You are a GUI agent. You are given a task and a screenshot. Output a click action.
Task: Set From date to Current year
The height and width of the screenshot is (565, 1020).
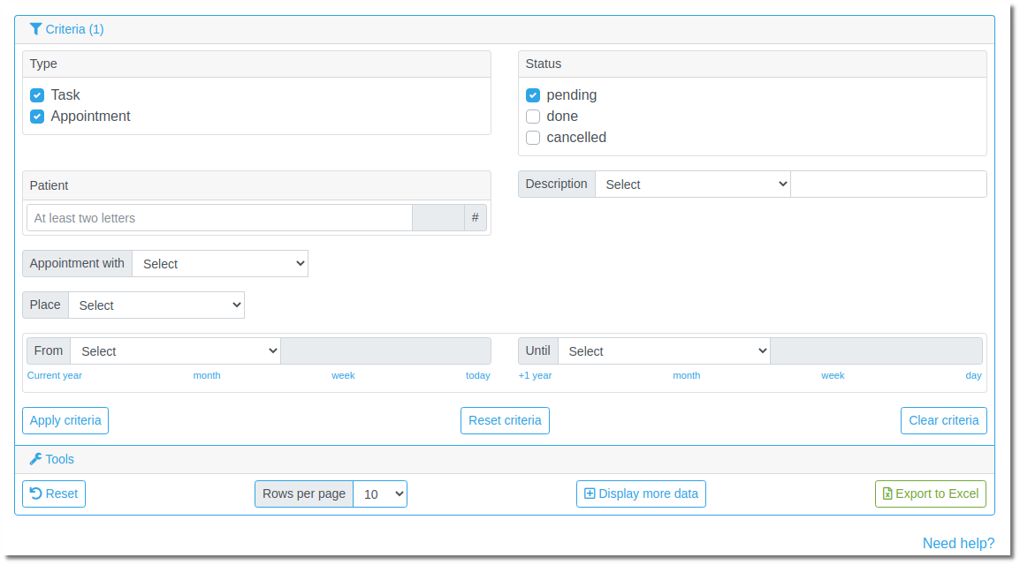coord(55,375)
